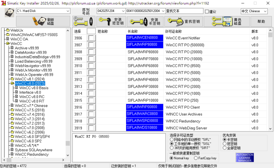
Task: Launch Automation License Manager icon
Action: [x=244, y=158]
